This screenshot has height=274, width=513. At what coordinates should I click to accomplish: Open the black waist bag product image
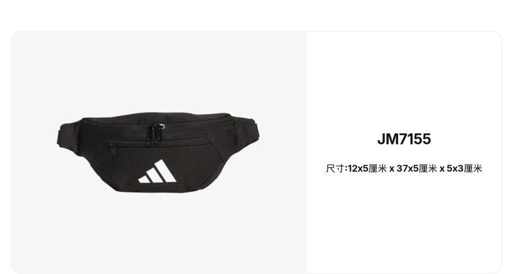point(158,153)
